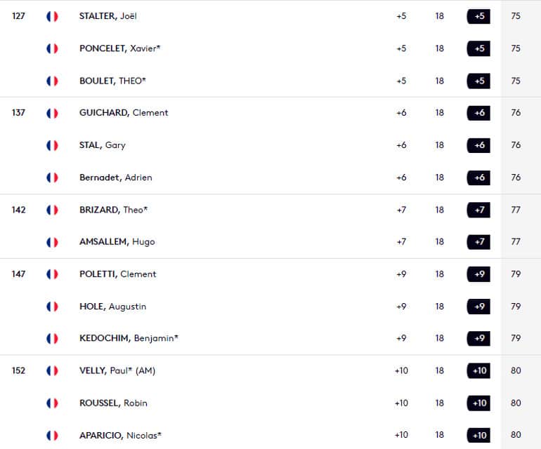Click the French flag next to STAL, Gary
541x449 pixels.
(x=52, y=145)
